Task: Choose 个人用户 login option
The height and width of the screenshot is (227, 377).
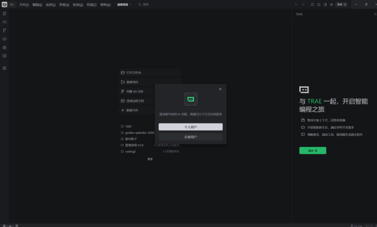Action: click(191, 127)
